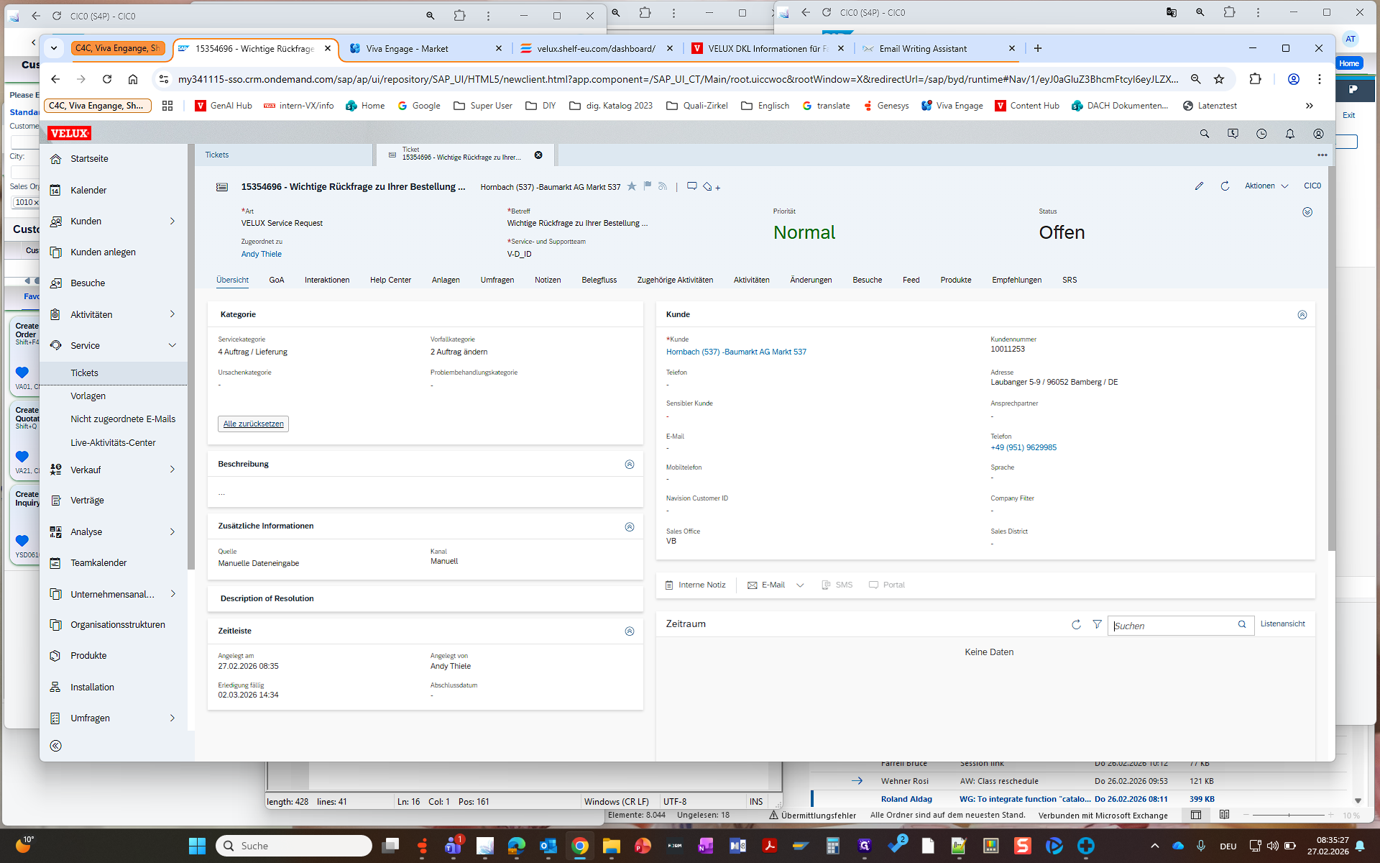Collapse the Beschreibung section
The height and width of the screenshot is (863, 1380).
(x=630, y=465)
